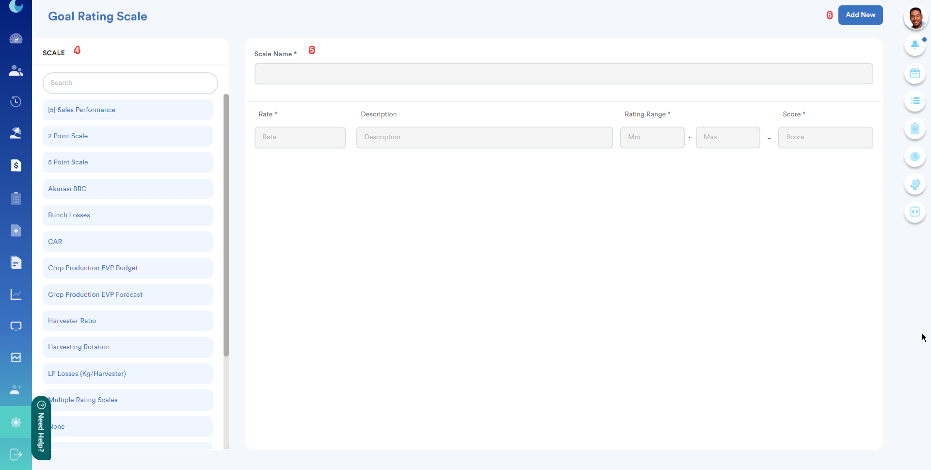931x470 pixels.
Task: Select the CAR scale
Action: coord(128,242)
